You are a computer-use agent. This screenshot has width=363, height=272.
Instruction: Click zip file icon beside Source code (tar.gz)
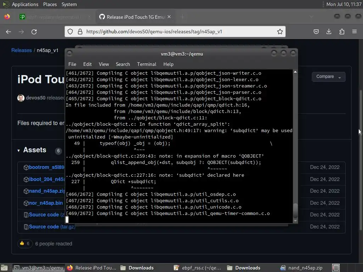click(26, 227)
